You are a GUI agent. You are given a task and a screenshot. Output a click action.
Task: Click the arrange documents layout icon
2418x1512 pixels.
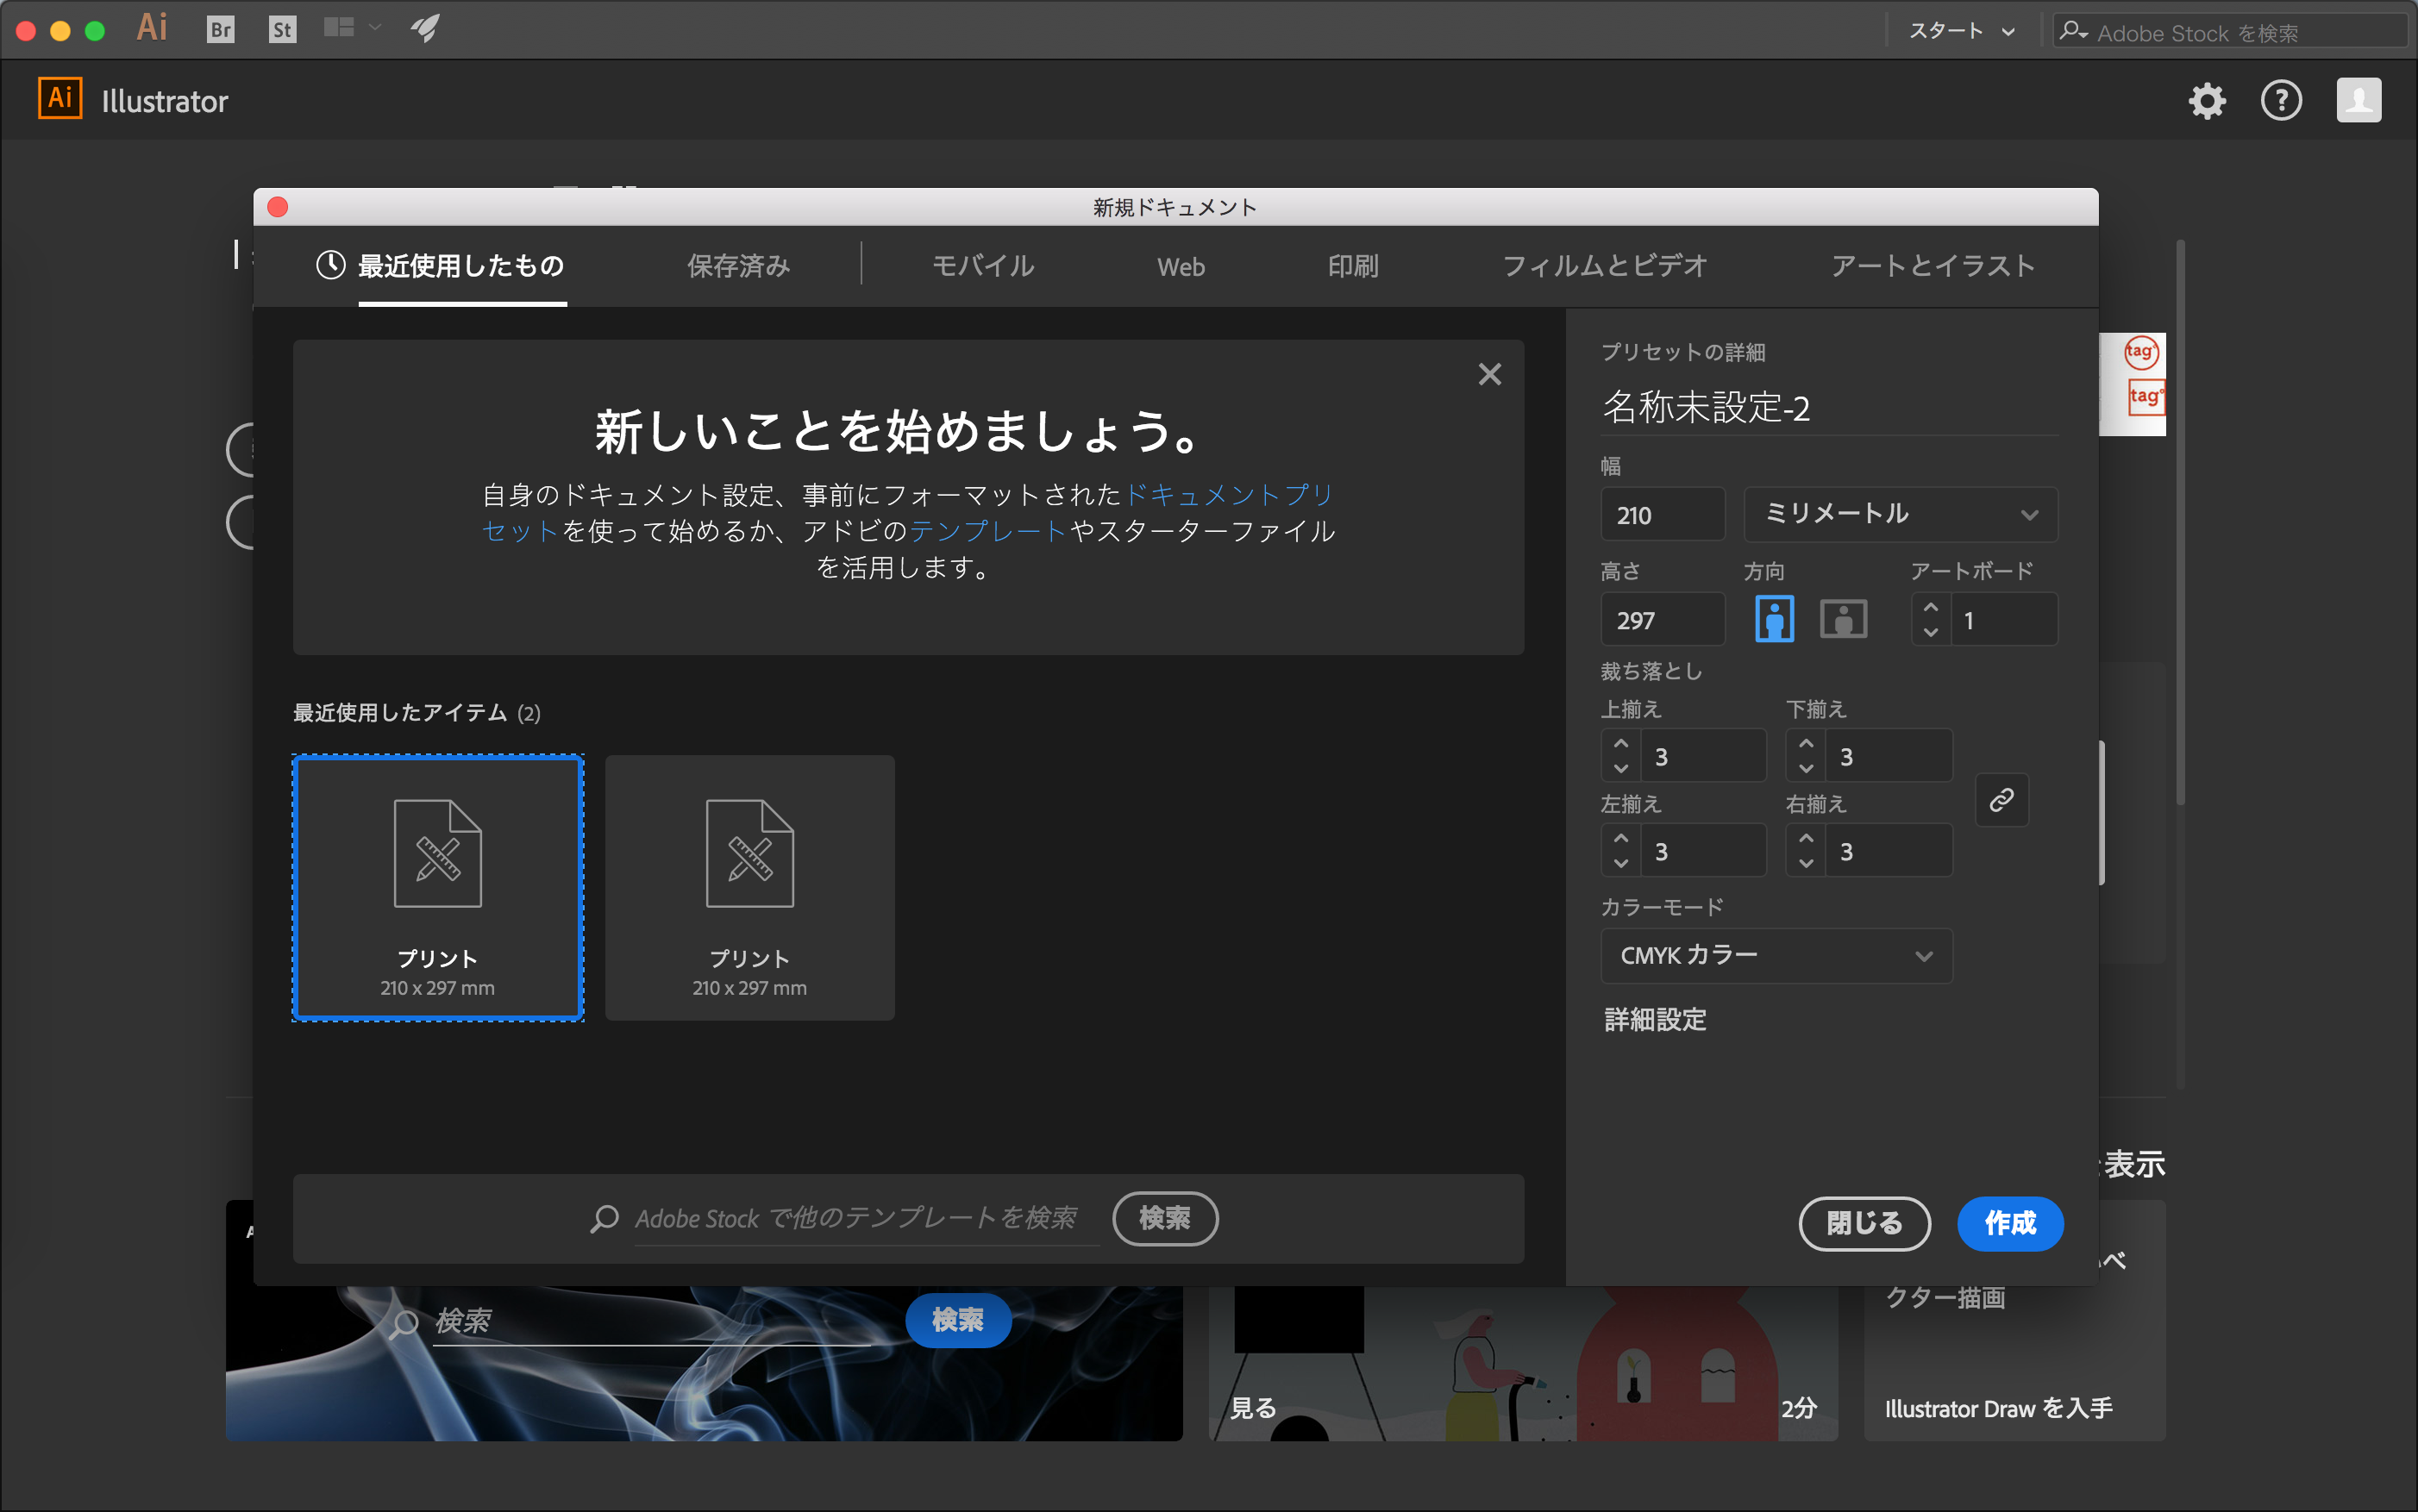[x=339, y=28]
